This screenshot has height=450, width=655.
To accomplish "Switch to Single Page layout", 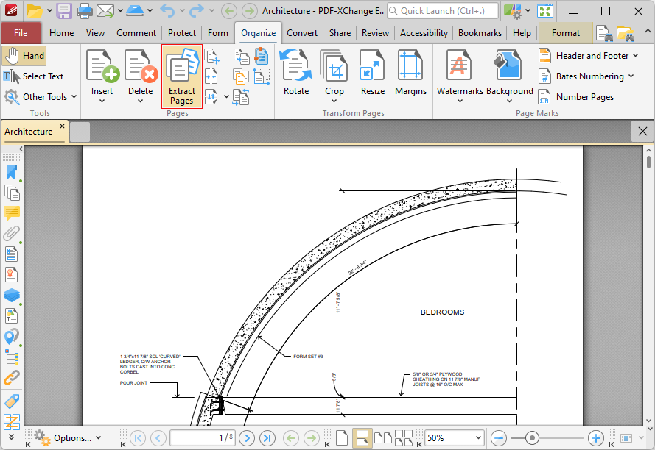I will click(342, 438).
